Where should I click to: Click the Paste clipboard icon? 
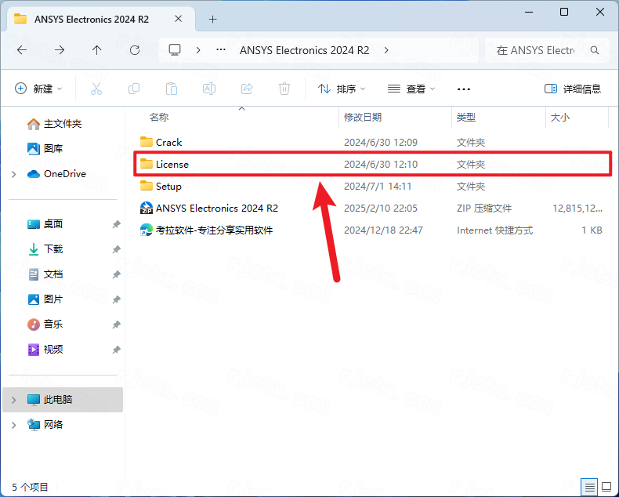(172, 89)
